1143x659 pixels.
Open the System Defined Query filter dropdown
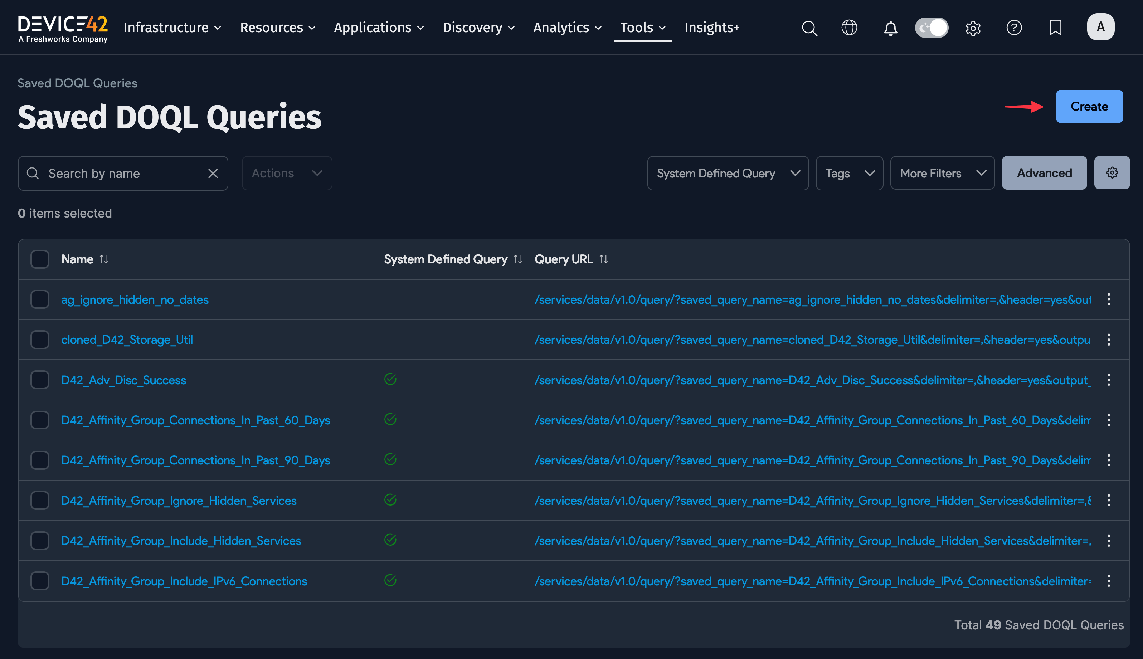[727, 173]
